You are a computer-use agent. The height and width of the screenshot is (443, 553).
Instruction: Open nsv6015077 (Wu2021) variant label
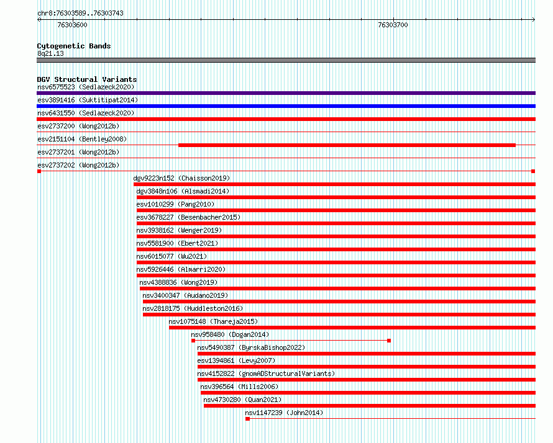171,256
